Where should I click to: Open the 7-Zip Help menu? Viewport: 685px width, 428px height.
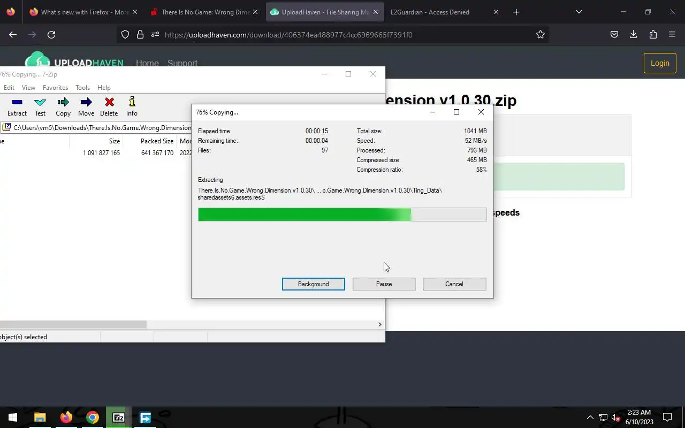(x=104, y=88)
